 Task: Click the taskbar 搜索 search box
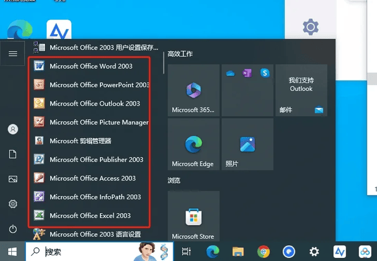(99, 252)
